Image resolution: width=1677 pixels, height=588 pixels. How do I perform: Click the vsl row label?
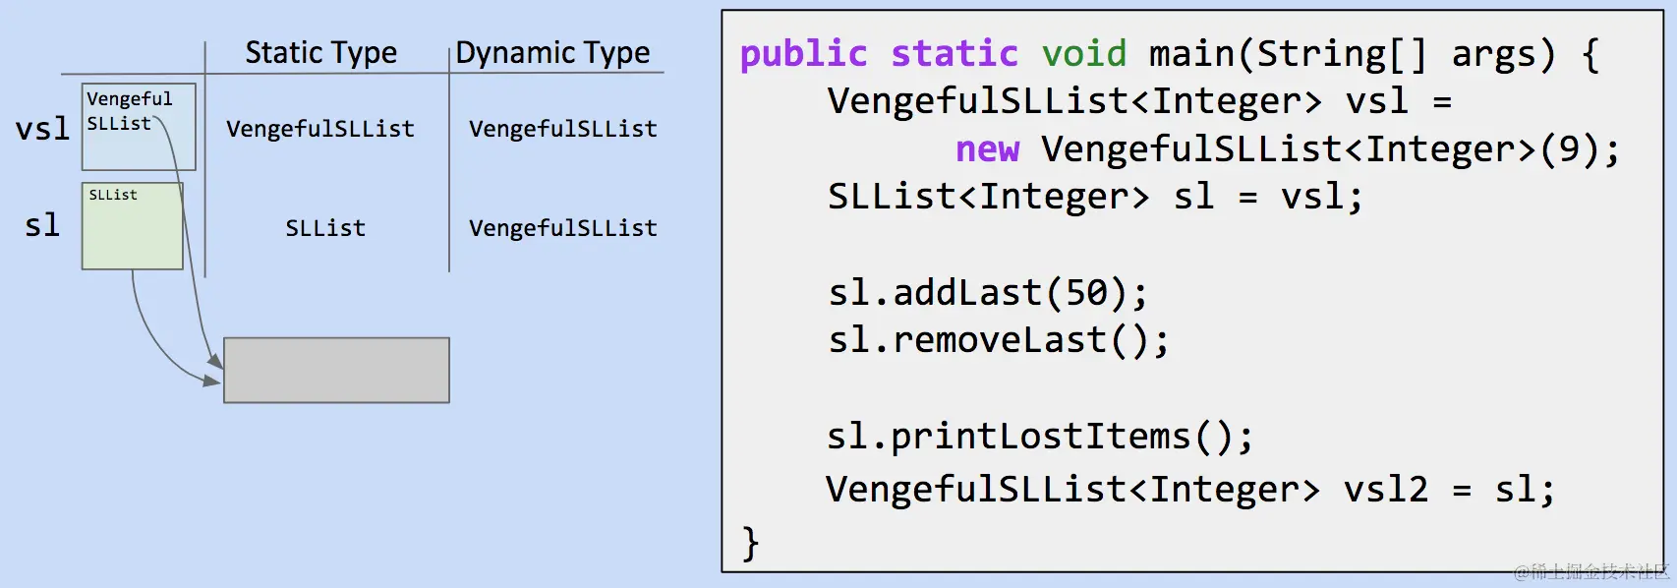(x=42, y=129)
